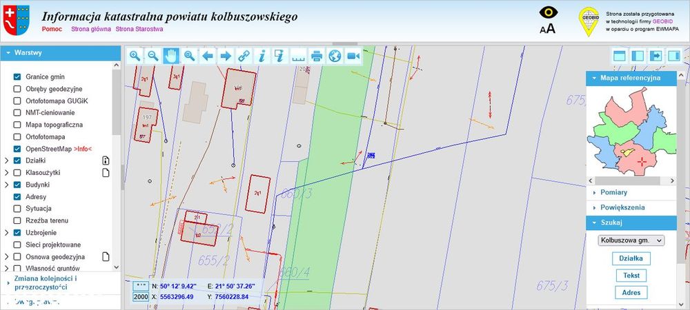Click the globe icon in toolbar
Image resolution: width=690 pixels, height=310 pixels.
pyautogui.click(x=335, y=56)
